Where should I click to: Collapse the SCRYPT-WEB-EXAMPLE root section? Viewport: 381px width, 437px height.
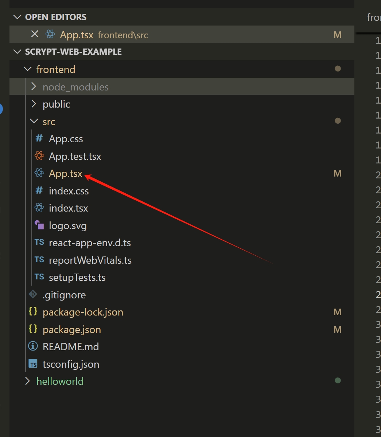point(17,52)
